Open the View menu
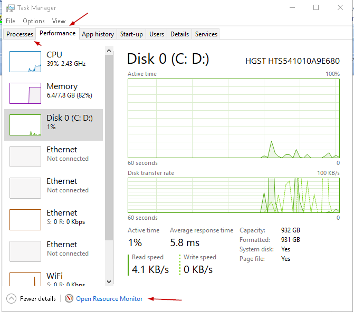Image resolution: width=354 pixels, height=312 pixels. tap(59, 21)
